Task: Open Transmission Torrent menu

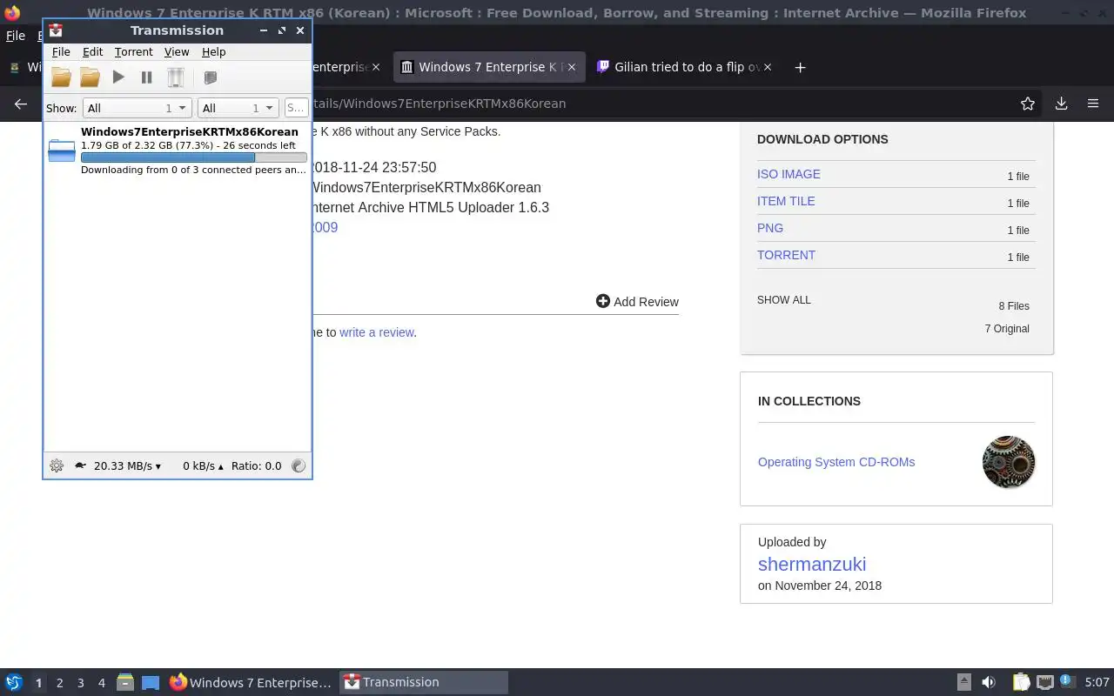Action: (x=133, y=52)
